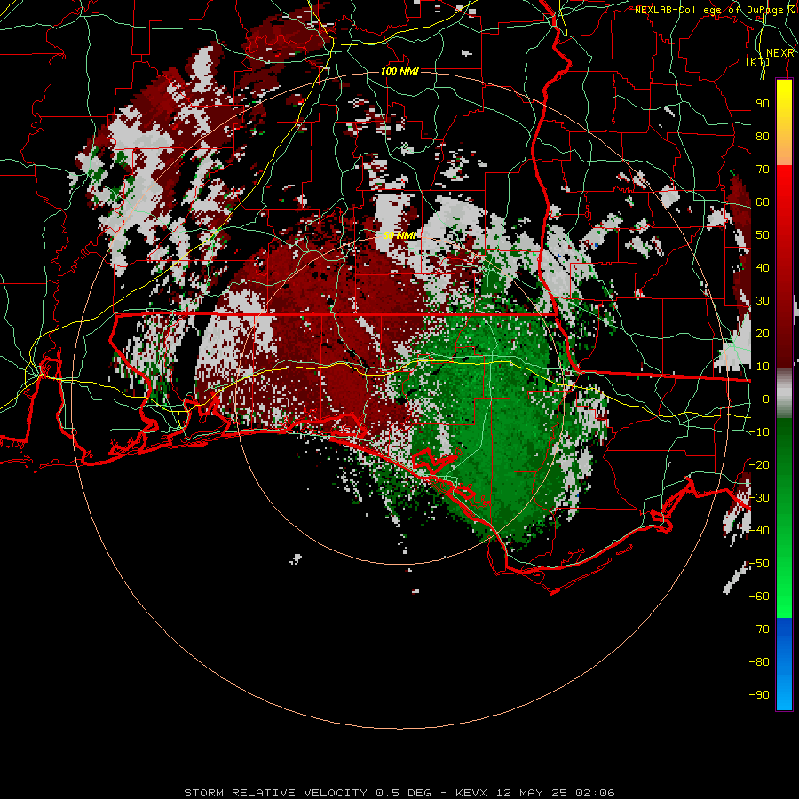Viewport: 799px width, 799px height.
Task: Select the -60 value on the velocity scale
Action: pyautogui.click(x=759, y=597)
